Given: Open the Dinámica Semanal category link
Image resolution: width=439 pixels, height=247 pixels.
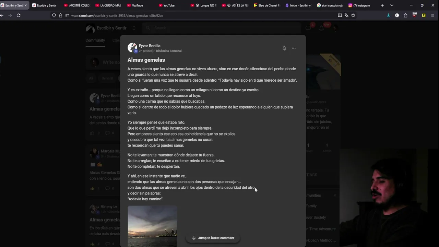Looking at the screenshot, I should [169, 51].
